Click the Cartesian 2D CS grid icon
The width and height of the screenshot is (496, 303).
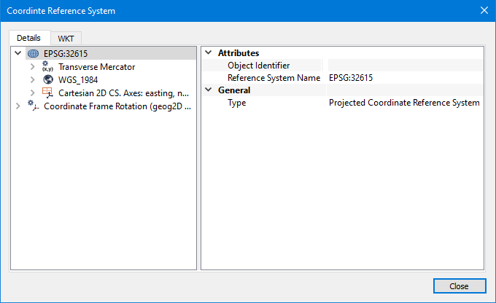pyautogui.click(x=48, y=93)
